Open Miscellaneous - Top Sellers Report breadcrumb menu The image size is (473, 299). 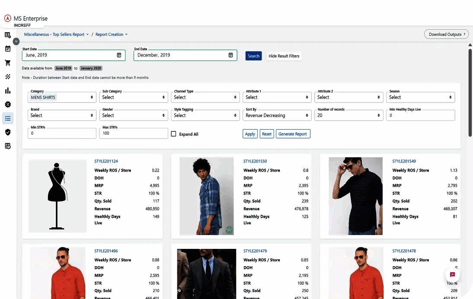tap(56, 35)
